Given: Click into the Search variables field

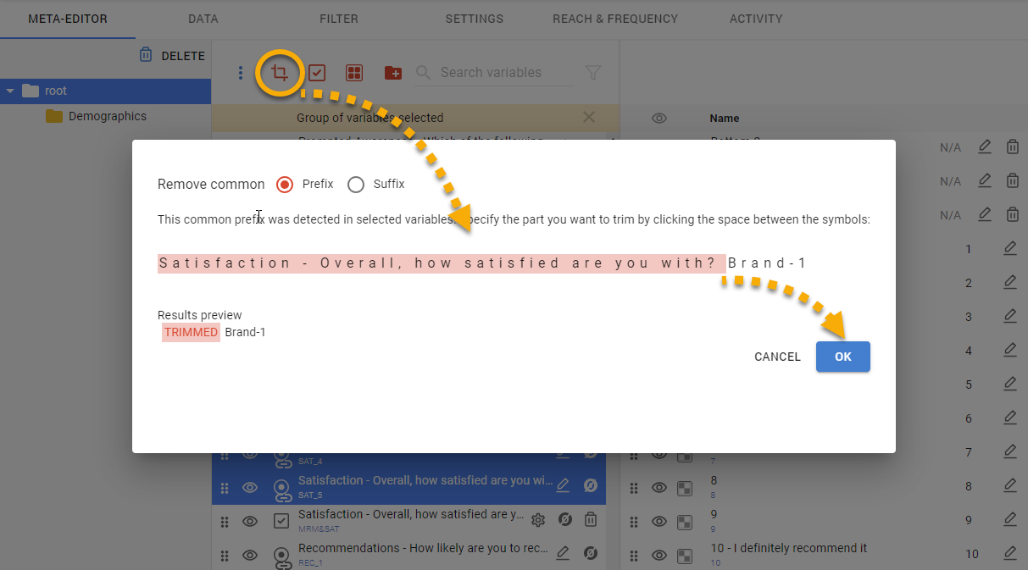Looking at the screenshot, I should coord(502,73).
